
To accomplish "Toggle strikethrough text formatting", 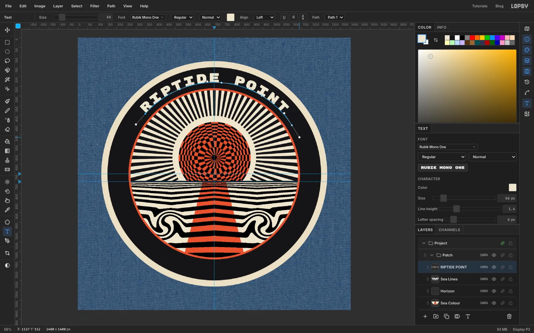I will [293, 17].
